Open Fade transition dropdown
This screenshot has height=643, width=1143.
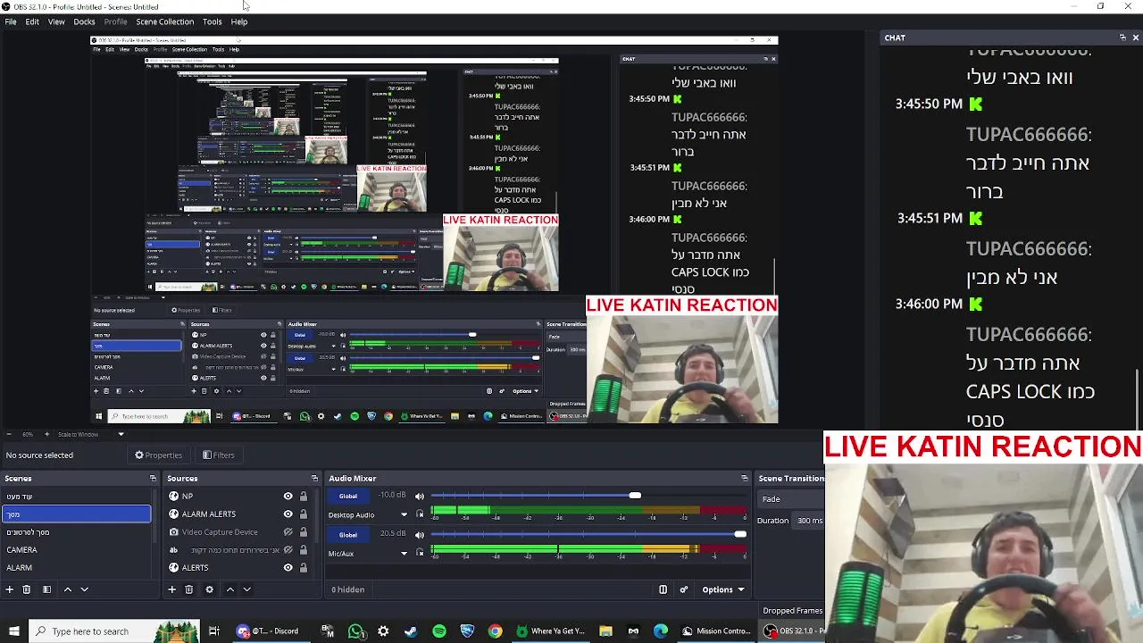(x=790, y=499)
